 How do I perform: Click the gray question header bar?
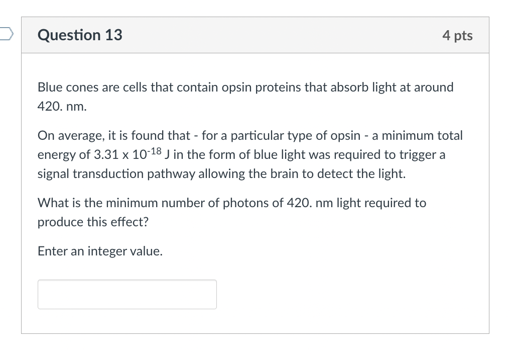point(255,35)
